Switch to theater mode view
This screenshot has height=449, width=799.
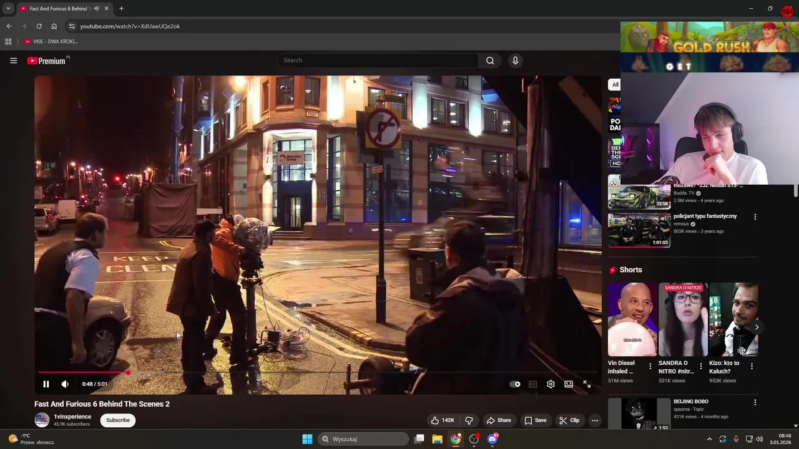pyautogui.click(x=569, y=384)
